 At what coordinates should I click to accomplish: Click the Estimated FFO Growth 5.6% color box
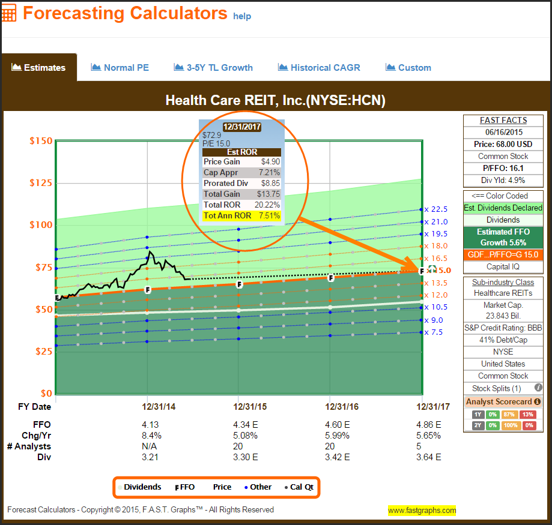[x=503, y=237]
